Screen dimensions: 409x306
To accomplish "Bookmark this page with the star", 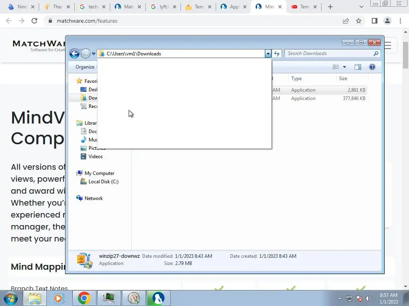I will tap(359, 21).
